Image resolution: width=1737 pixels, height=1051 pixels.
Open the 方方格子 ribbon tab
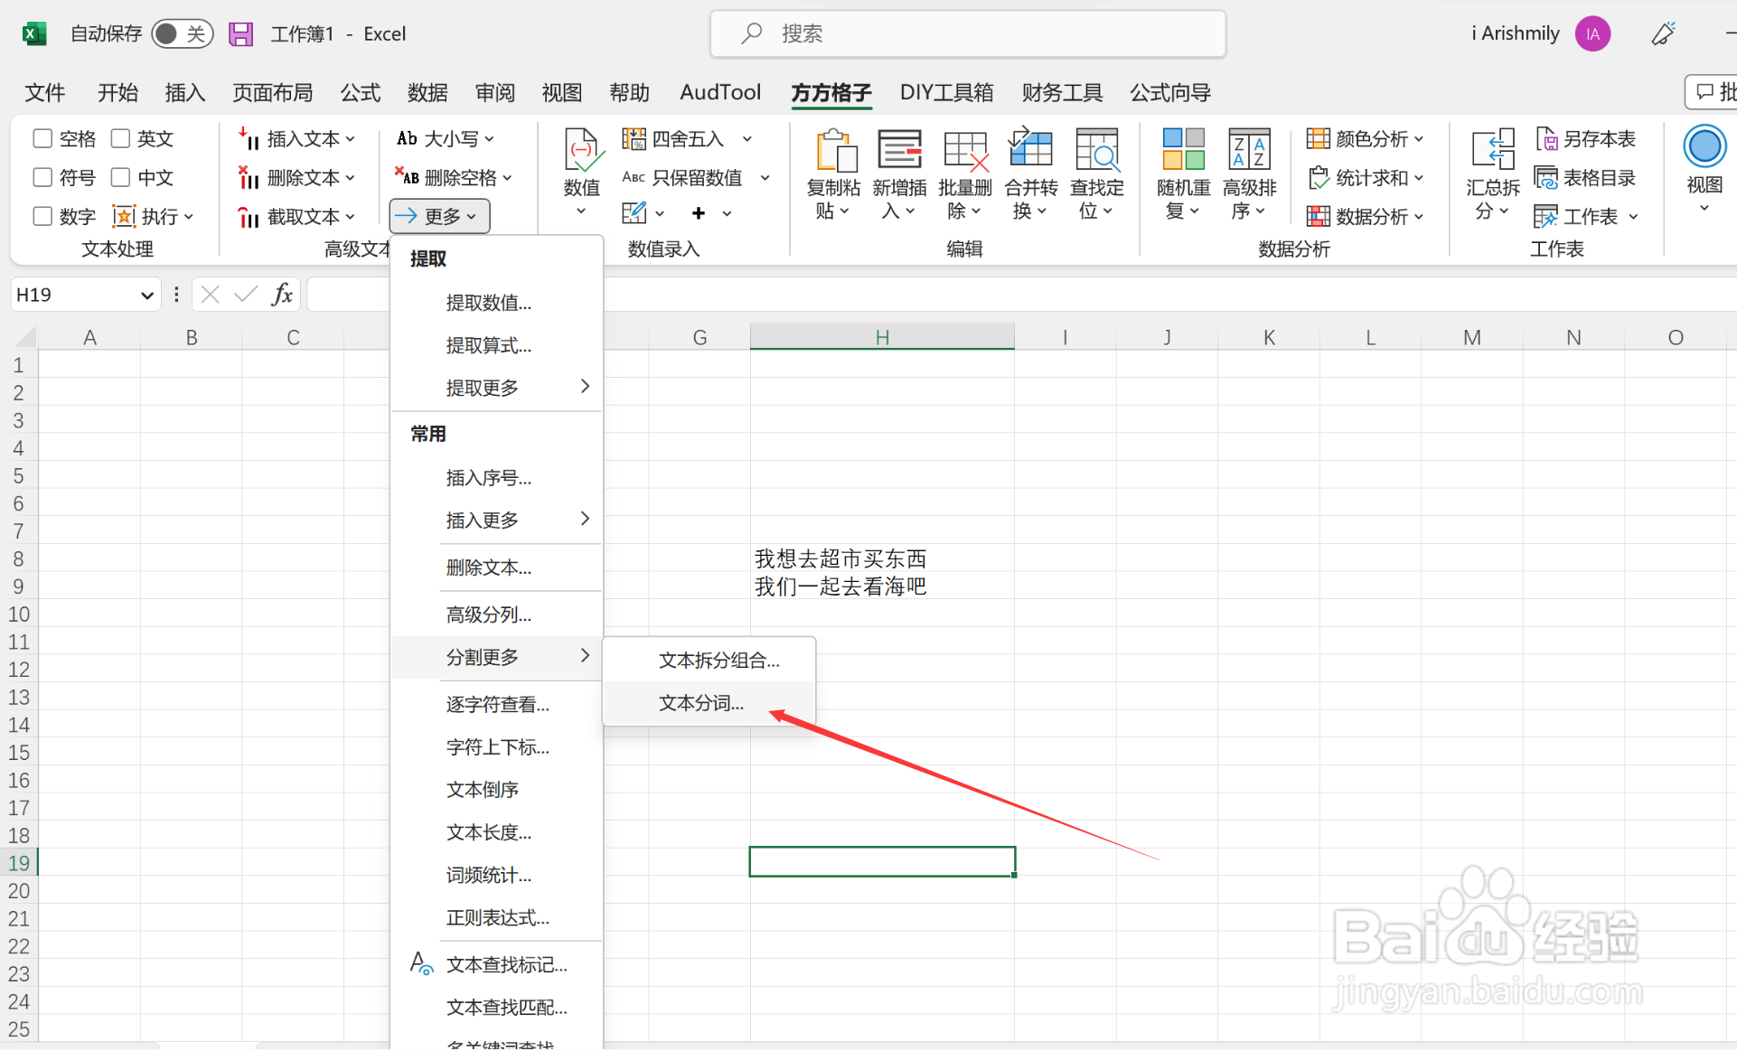coord(831,92)
